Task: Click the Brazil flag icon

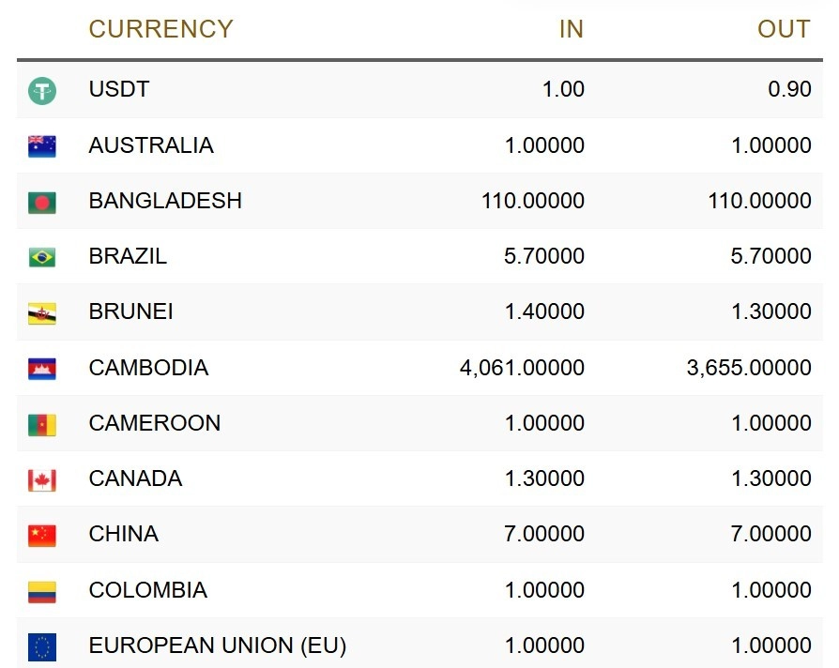Action: click(42, 257)
